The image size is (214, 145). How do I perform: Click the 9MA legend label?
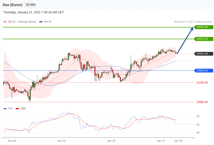pos(23,108)
